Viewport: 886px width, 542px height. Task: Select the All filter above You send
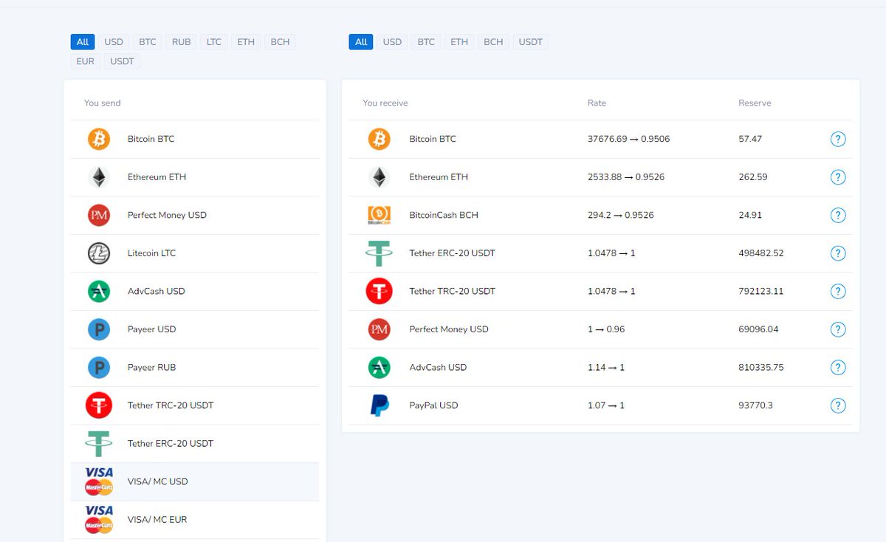[x=83, y=42]
